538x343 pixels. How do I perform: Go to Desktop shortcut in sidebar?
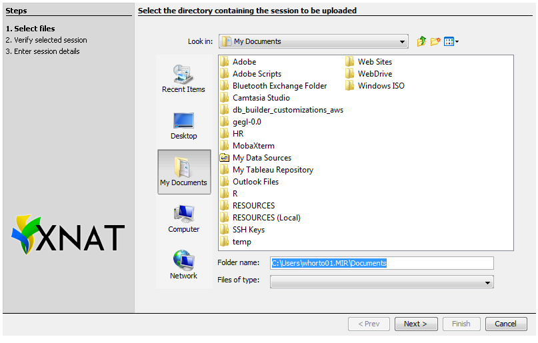pos(183,125)
